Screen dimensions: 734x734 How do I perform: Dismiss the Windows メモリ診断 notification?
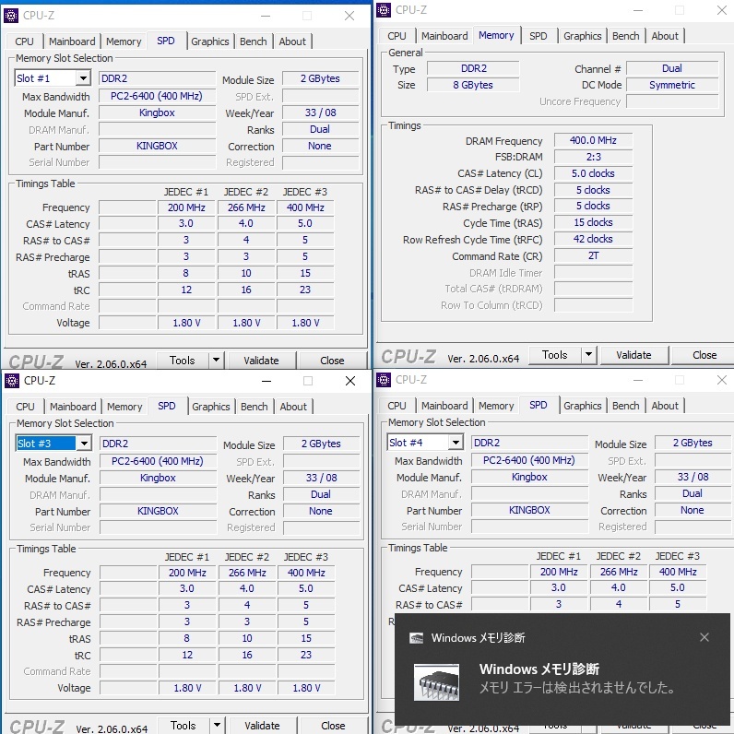point(704,637)
